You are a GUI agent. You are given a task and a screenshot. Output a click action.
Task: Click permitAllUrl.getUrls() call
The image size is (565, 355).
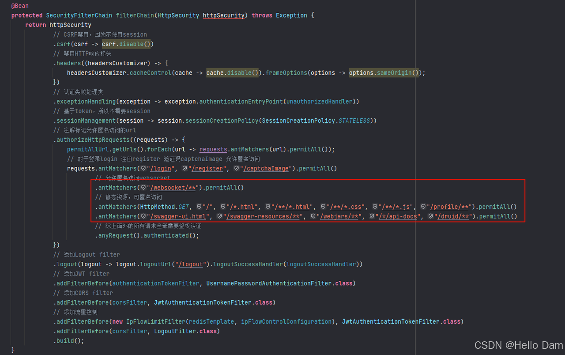pos(105,149)
